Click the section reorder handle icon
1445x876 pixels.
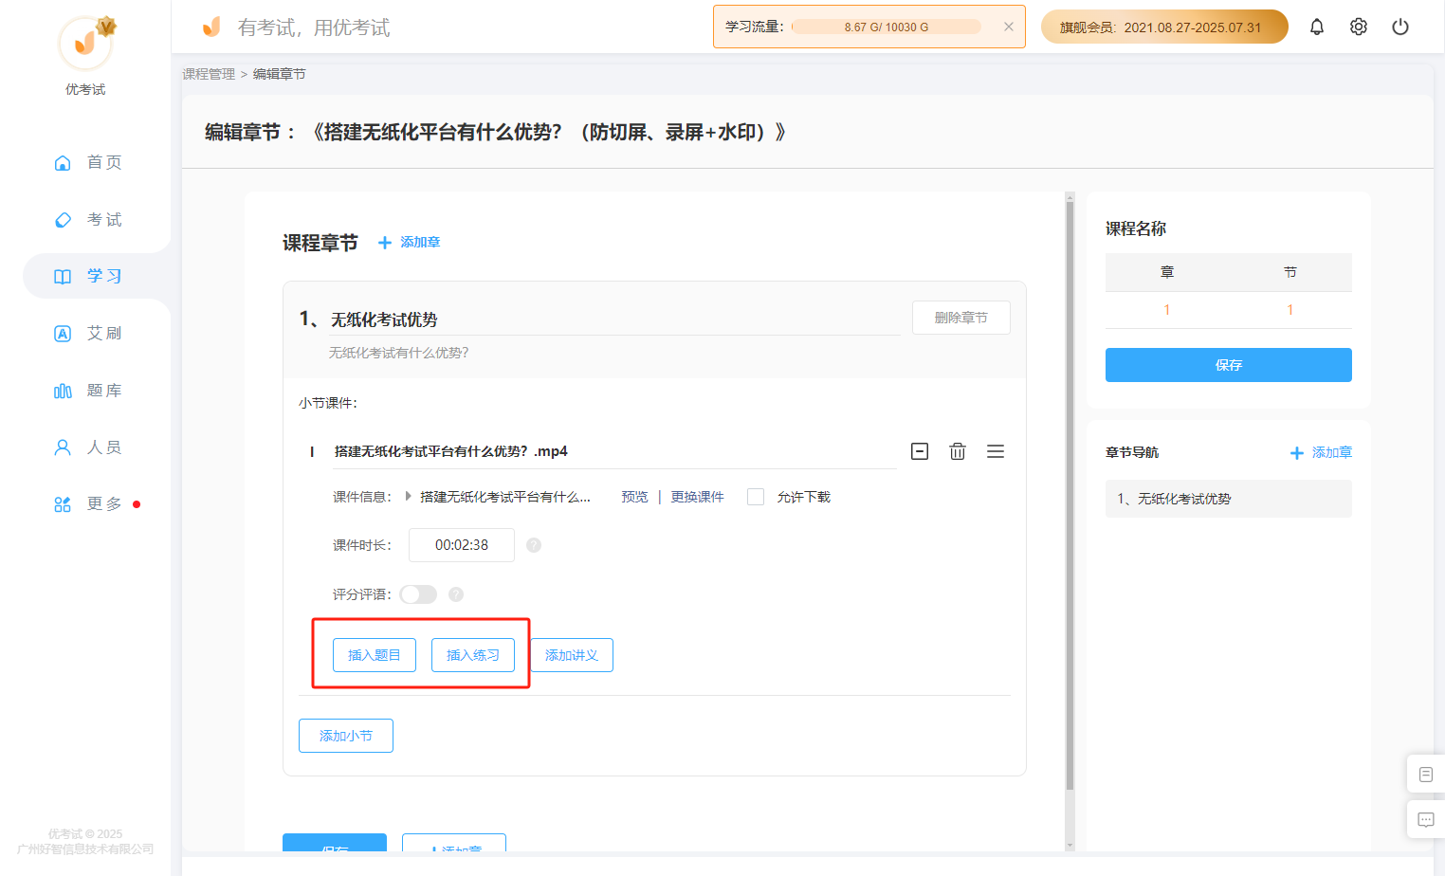(x=996, y=451)
